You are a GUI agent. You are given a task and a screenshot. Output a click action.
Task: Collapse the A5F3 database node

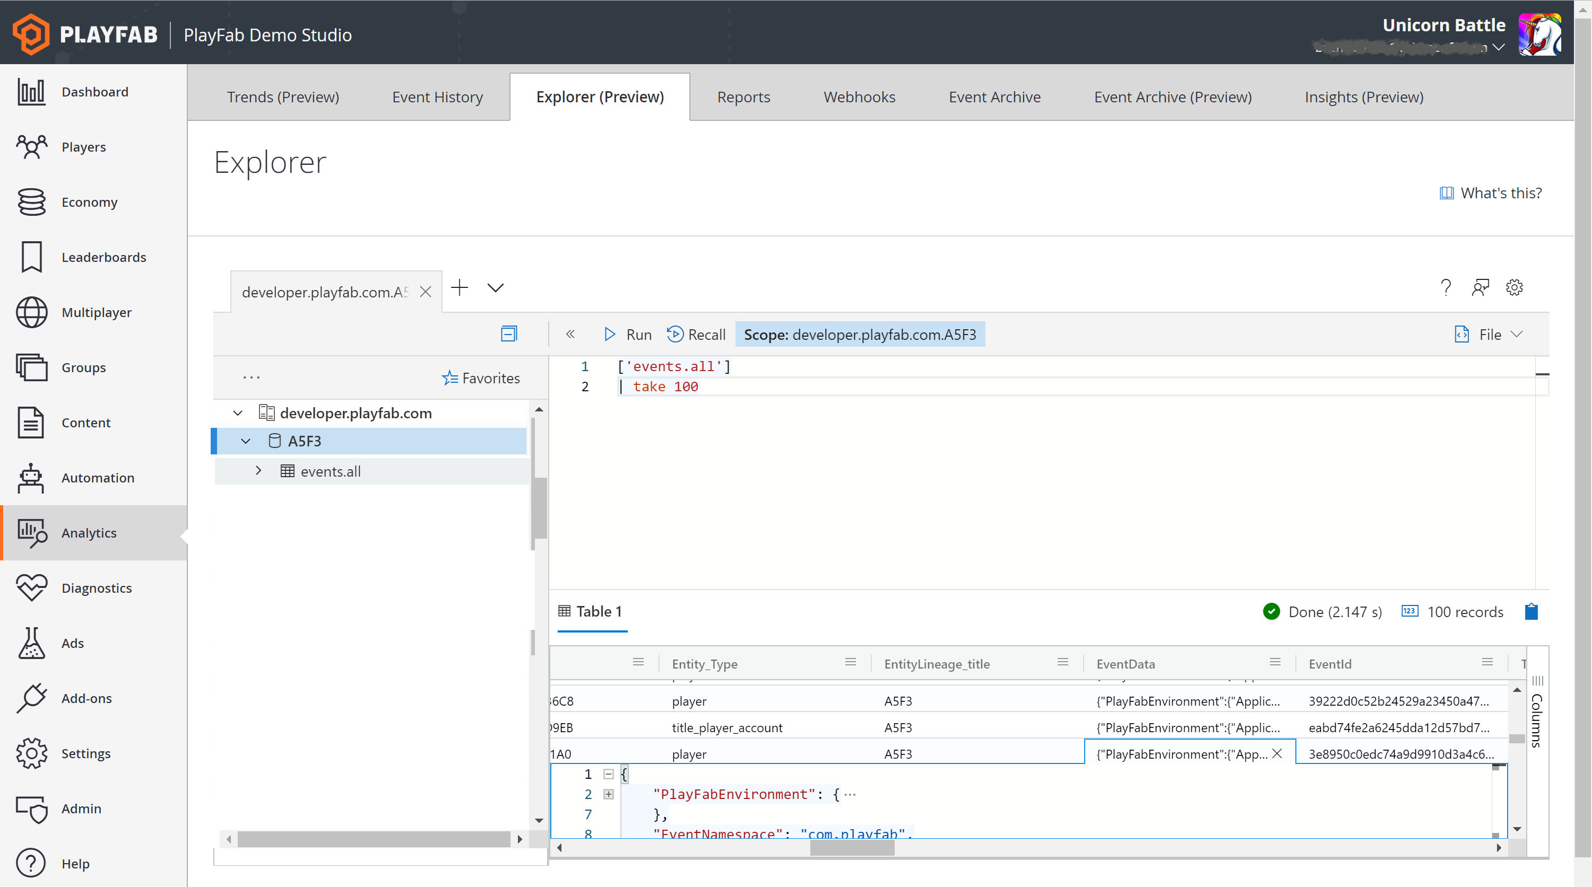pos(245,441)
